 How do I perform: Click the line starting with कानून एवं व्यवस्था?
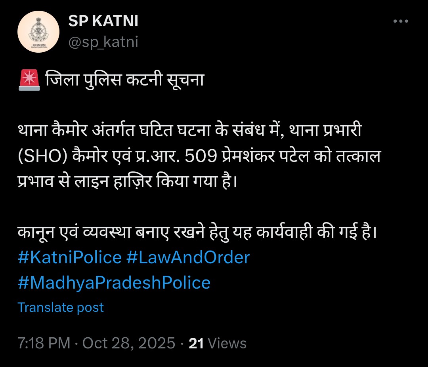[197, 233]
